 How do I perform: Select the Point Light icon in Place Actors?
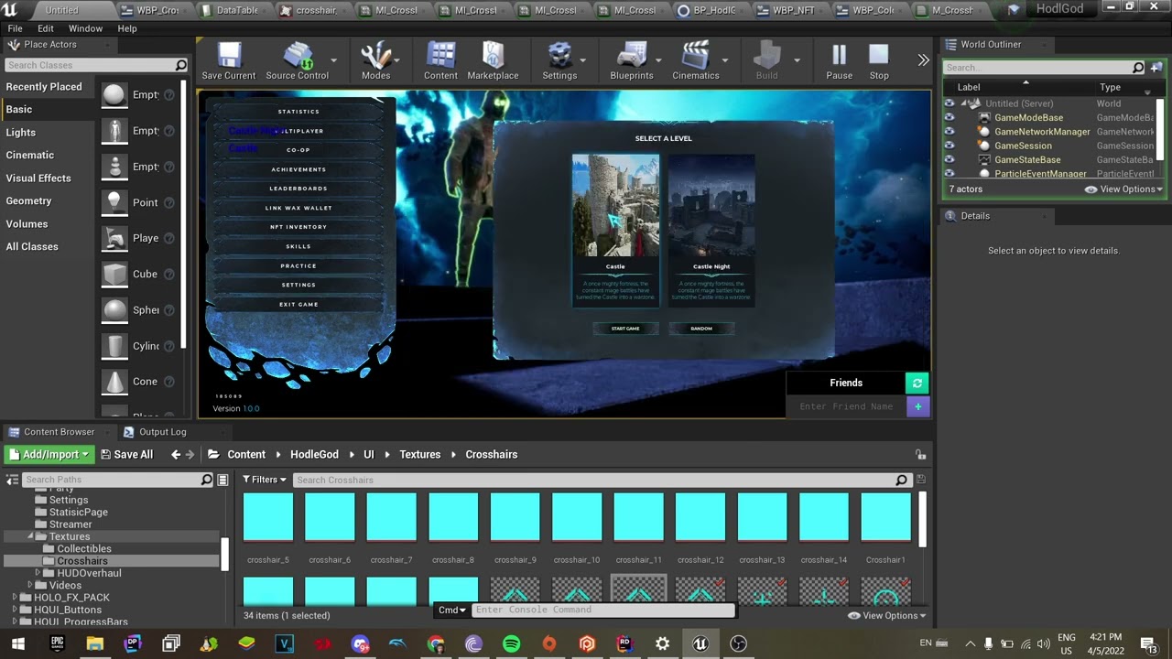(114, 202)
